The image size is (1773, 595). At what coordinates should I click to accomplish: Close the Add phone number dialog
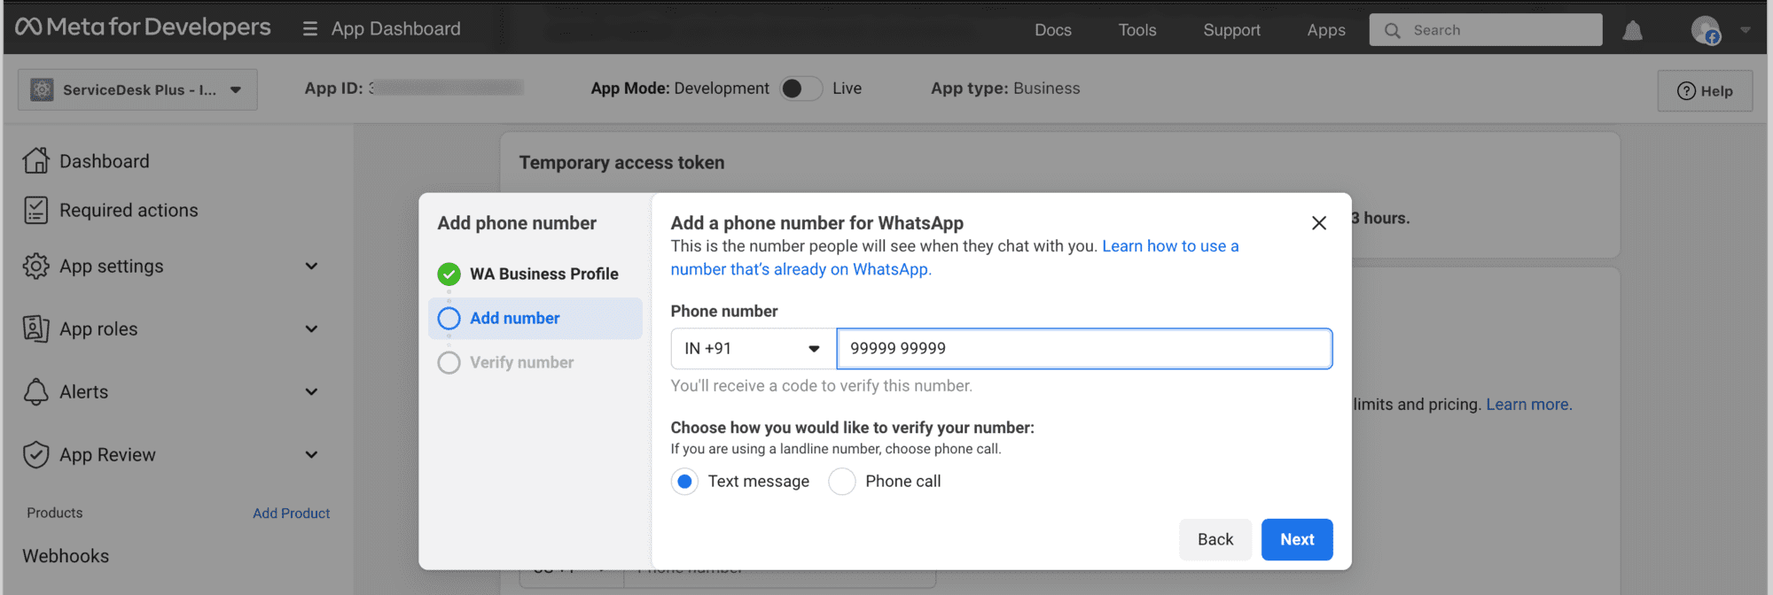coord(1318,223)
